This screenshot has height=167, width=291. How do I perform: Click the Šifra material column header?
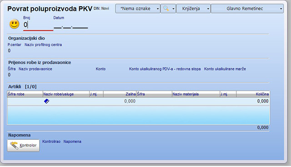pyautogui.click(x=154, y=94)
